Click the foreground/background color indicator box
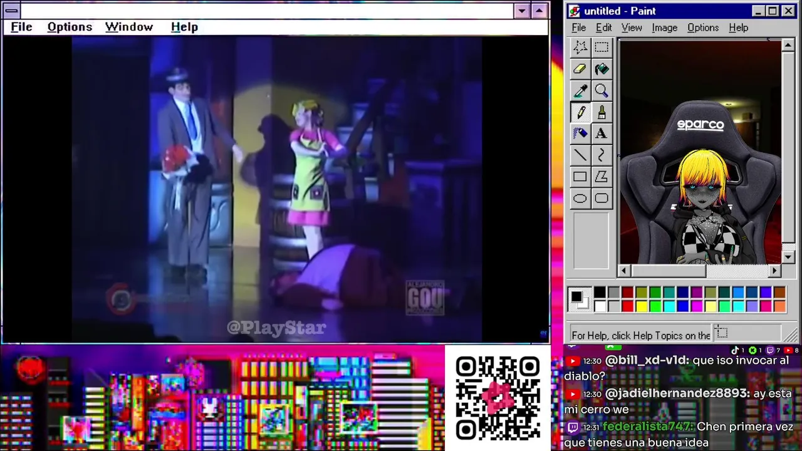802x451 pixels. (580, 299)
